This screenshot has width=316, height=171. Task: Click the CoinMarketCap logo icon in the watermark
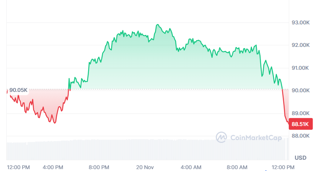(221, 137)
